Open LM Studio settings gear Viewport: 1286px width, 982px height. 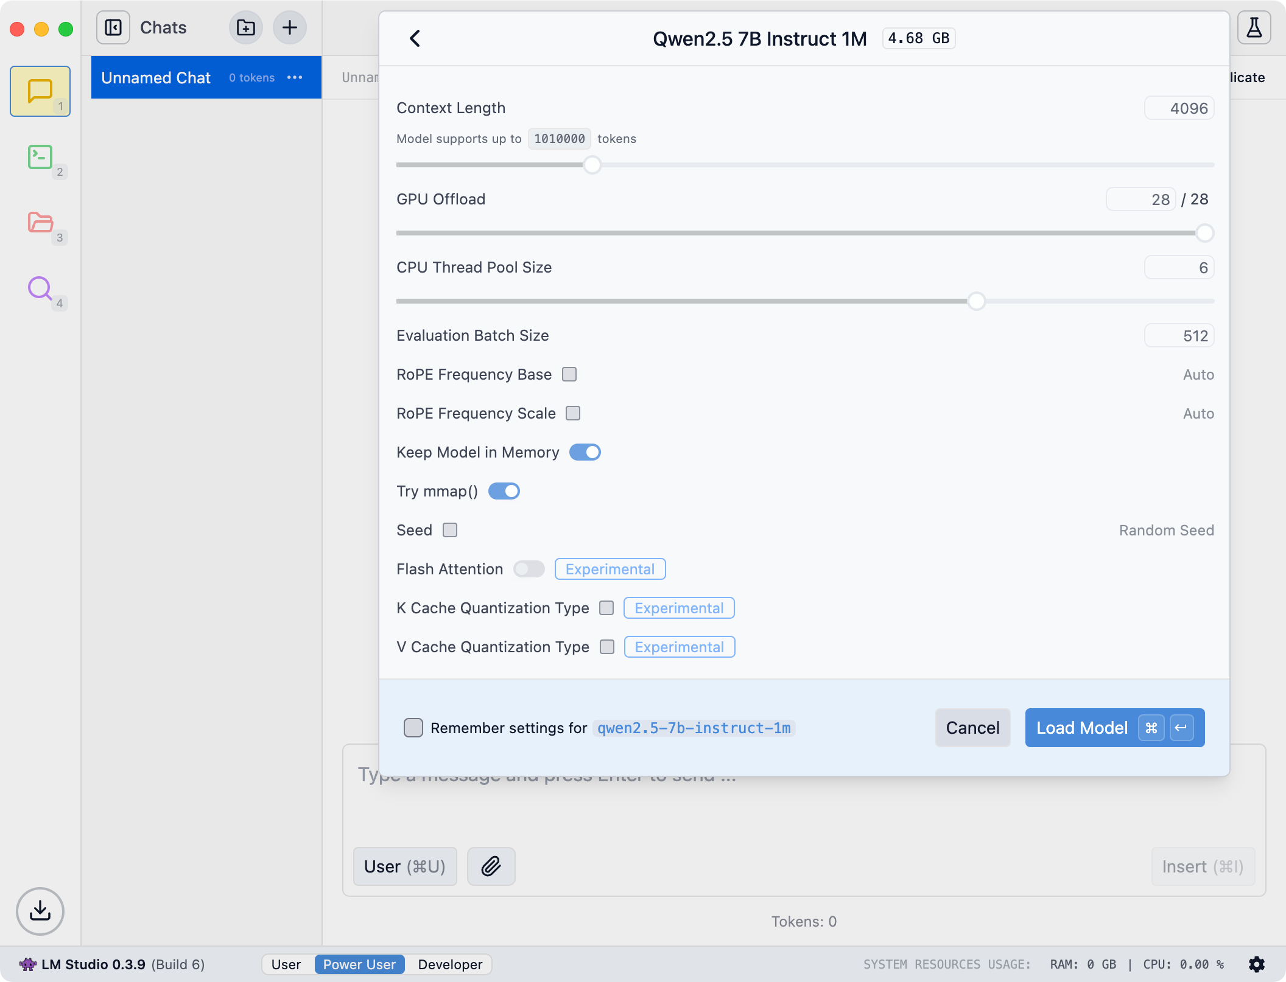pos(1257,964)
